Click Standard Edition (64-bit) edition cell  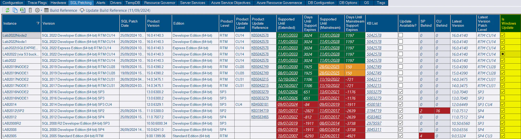(x=195, y=136)
